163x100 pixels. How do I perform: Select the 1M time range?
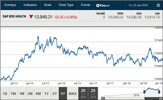(x=22, y=94)
